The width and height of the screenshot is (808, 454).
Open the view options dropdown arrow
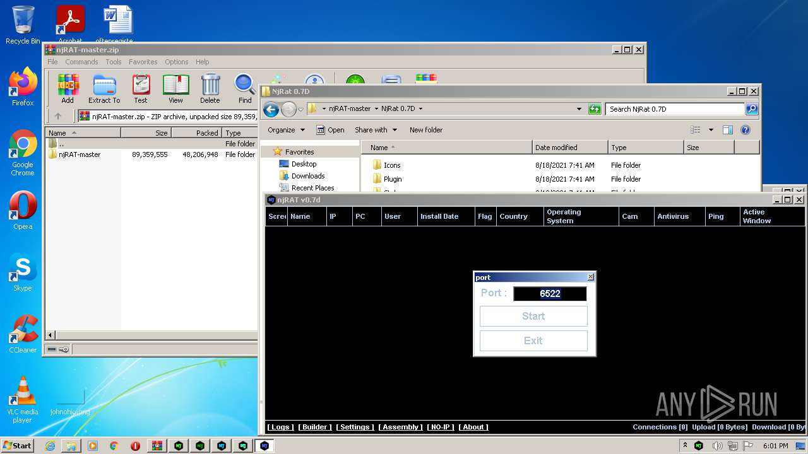711,130
